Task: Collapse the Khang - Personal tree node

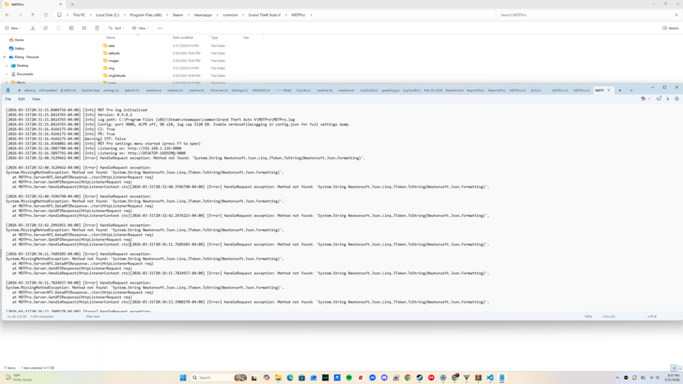Action: point(4,57)
